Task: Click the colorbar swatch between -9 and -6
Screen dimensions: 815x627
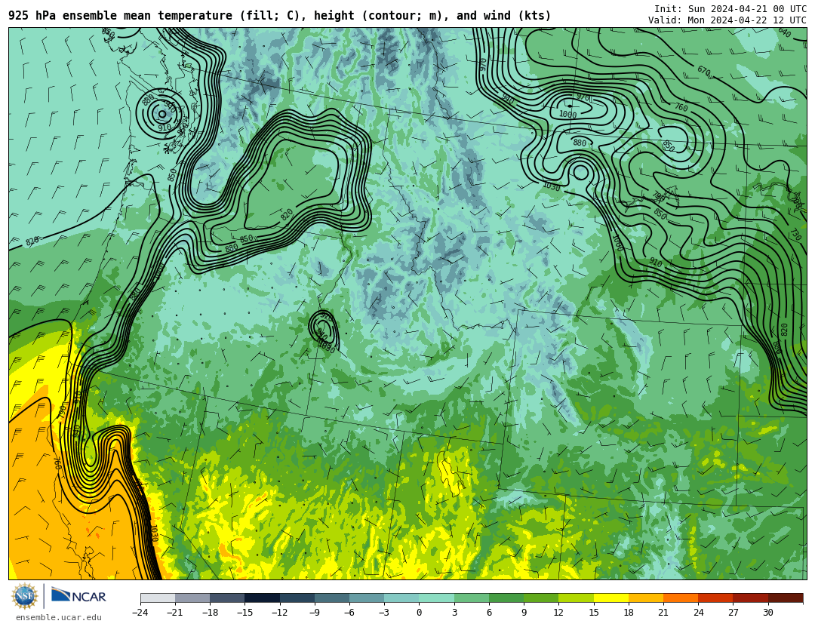Action: (x=332, y=598)
